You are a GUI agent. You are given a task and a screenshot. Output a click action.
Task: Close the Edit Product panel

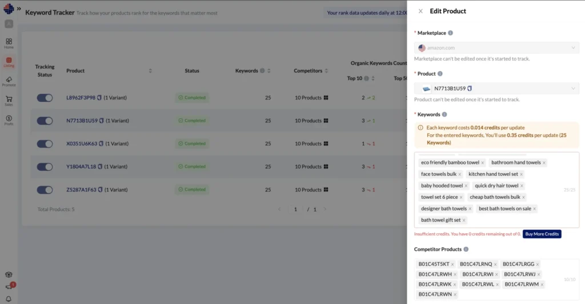(x=420, y=11)
